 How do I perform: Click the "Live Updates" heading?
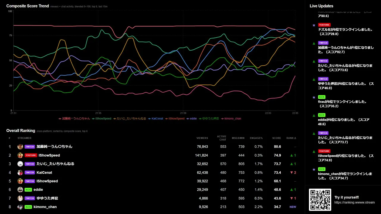pos(321,6)
